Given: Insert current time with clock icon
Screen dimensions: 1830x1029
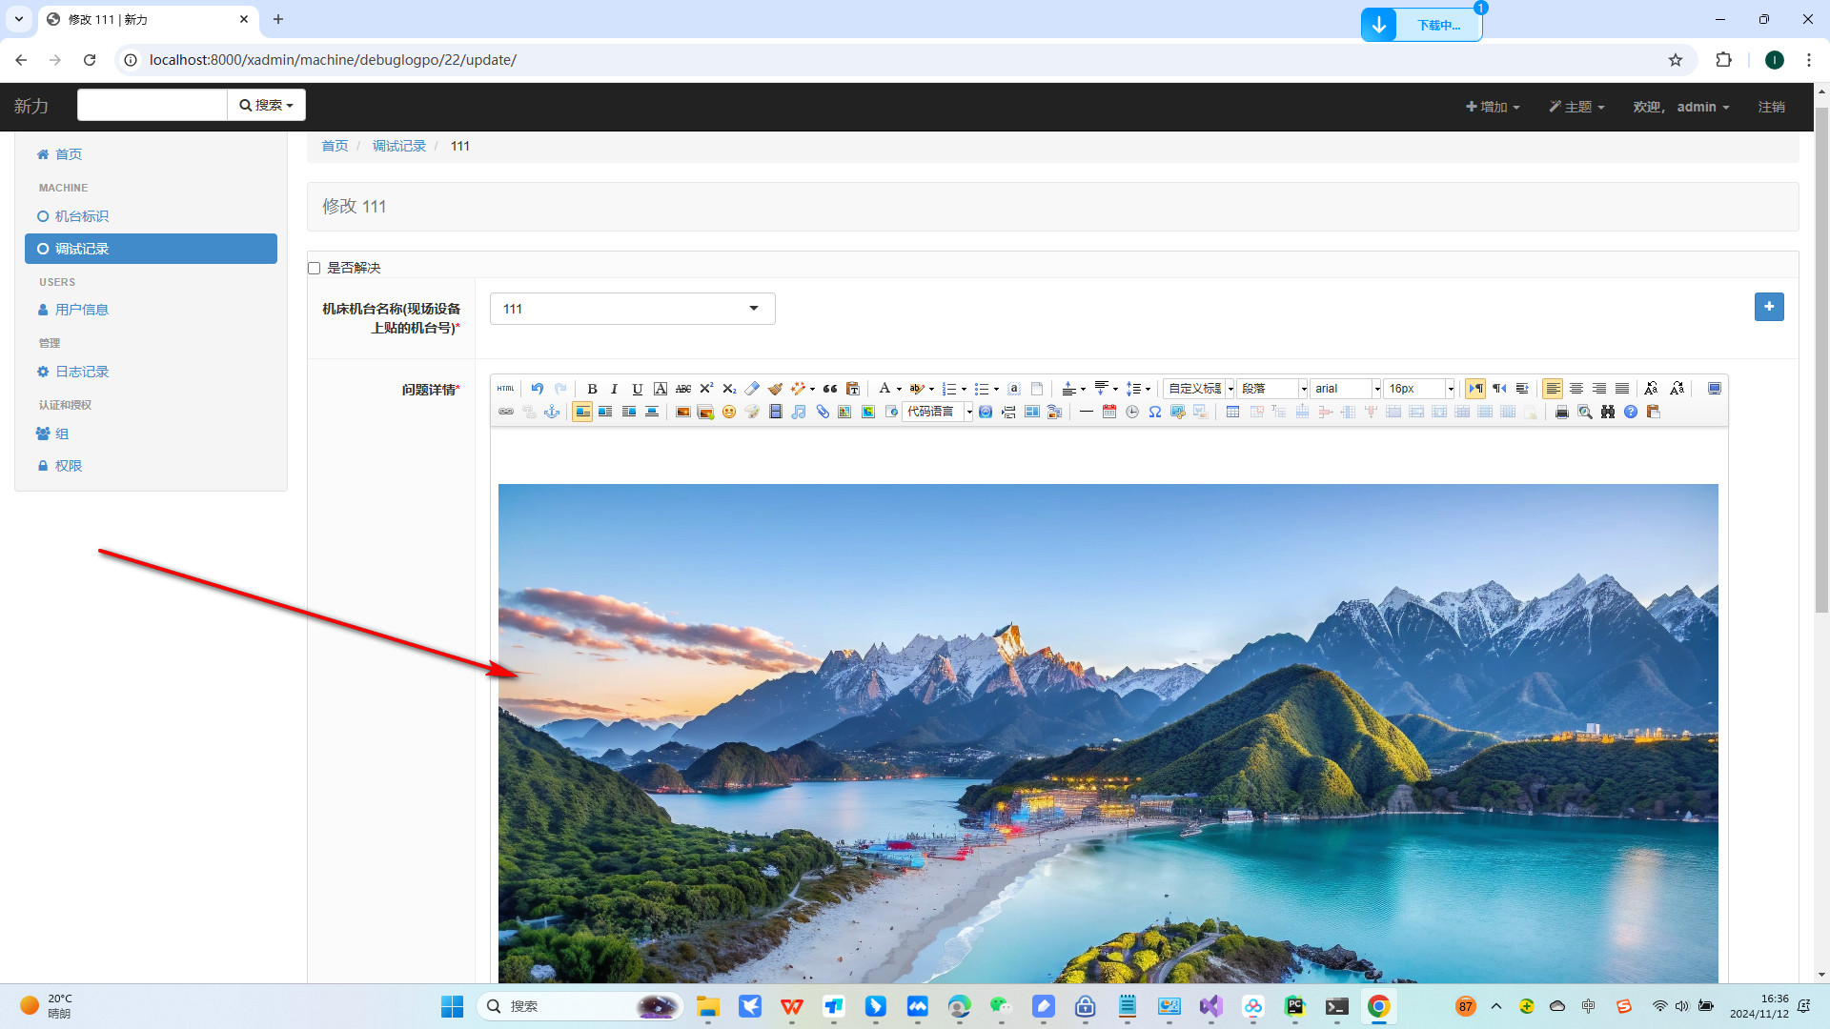Looking at the screenshot, I should click(x=1131, y=412).
